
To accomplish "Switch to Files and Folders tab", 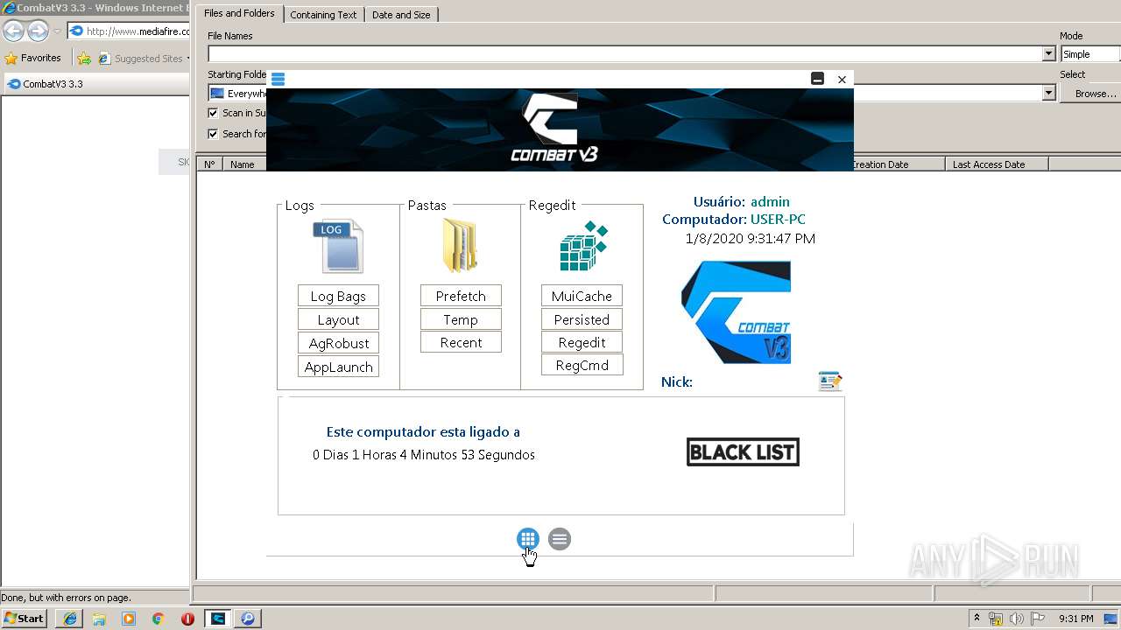I will point(239,13).
